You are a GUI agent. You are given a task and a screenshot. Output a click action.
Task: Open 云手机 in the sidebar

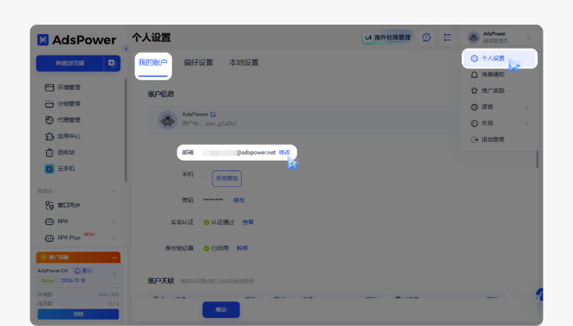66,169
